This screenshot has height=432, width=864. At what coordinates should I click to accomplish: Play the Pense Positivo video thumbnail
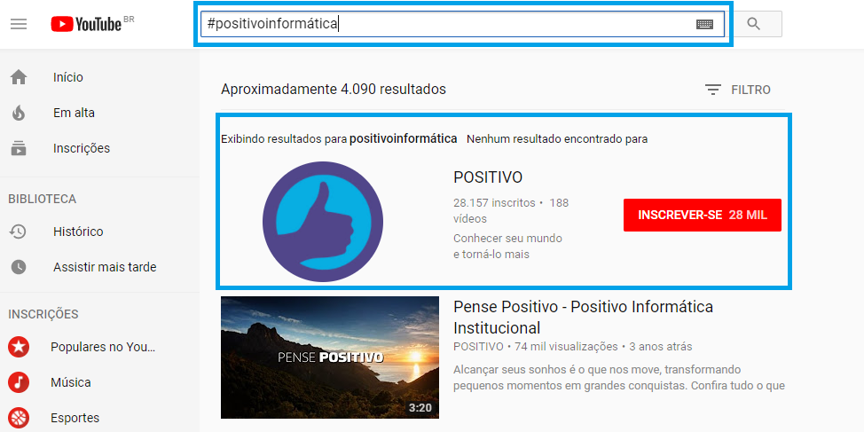(330, 357)
